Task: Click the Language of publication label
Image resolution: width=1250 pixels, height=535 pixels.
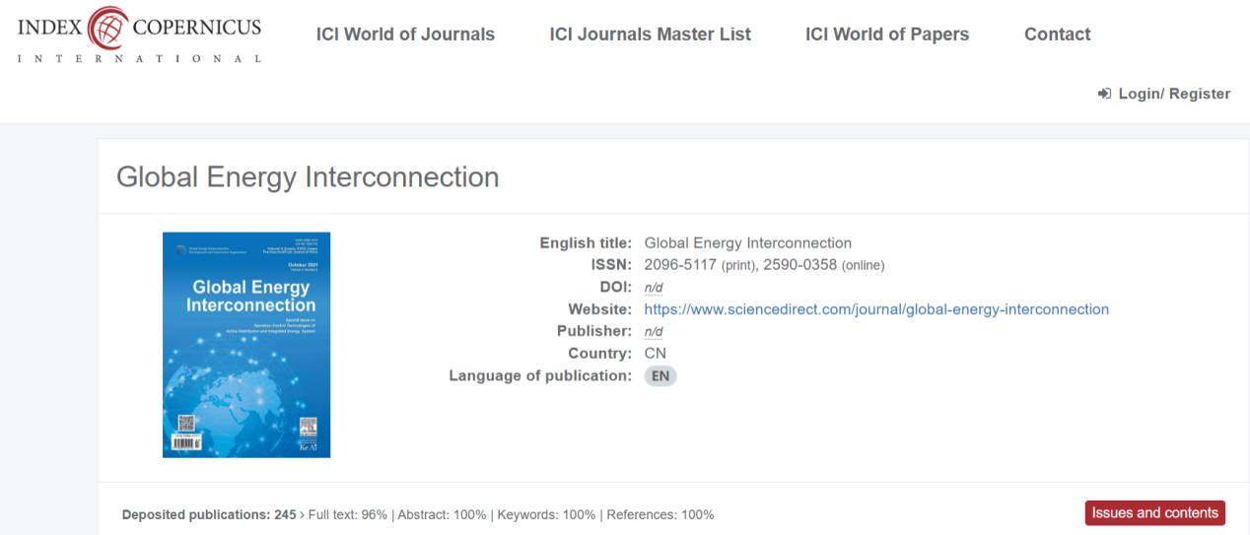Action: 540,376
